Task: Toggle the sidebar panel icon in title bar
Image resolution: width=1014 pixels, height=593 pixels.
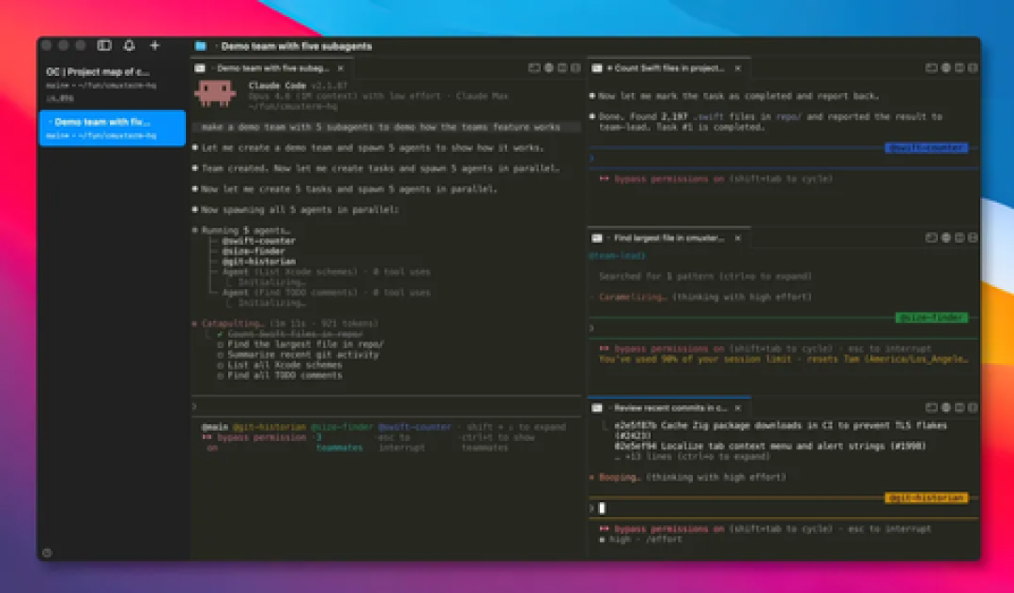Action: [x=104, y=45]
